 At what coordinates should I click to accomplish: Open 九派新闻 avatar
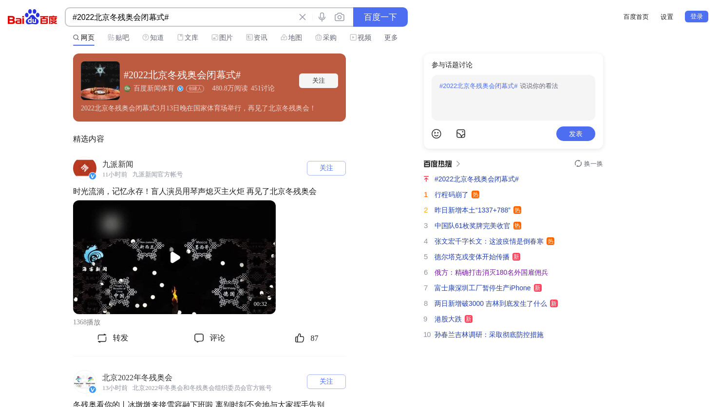coord(85,168)
